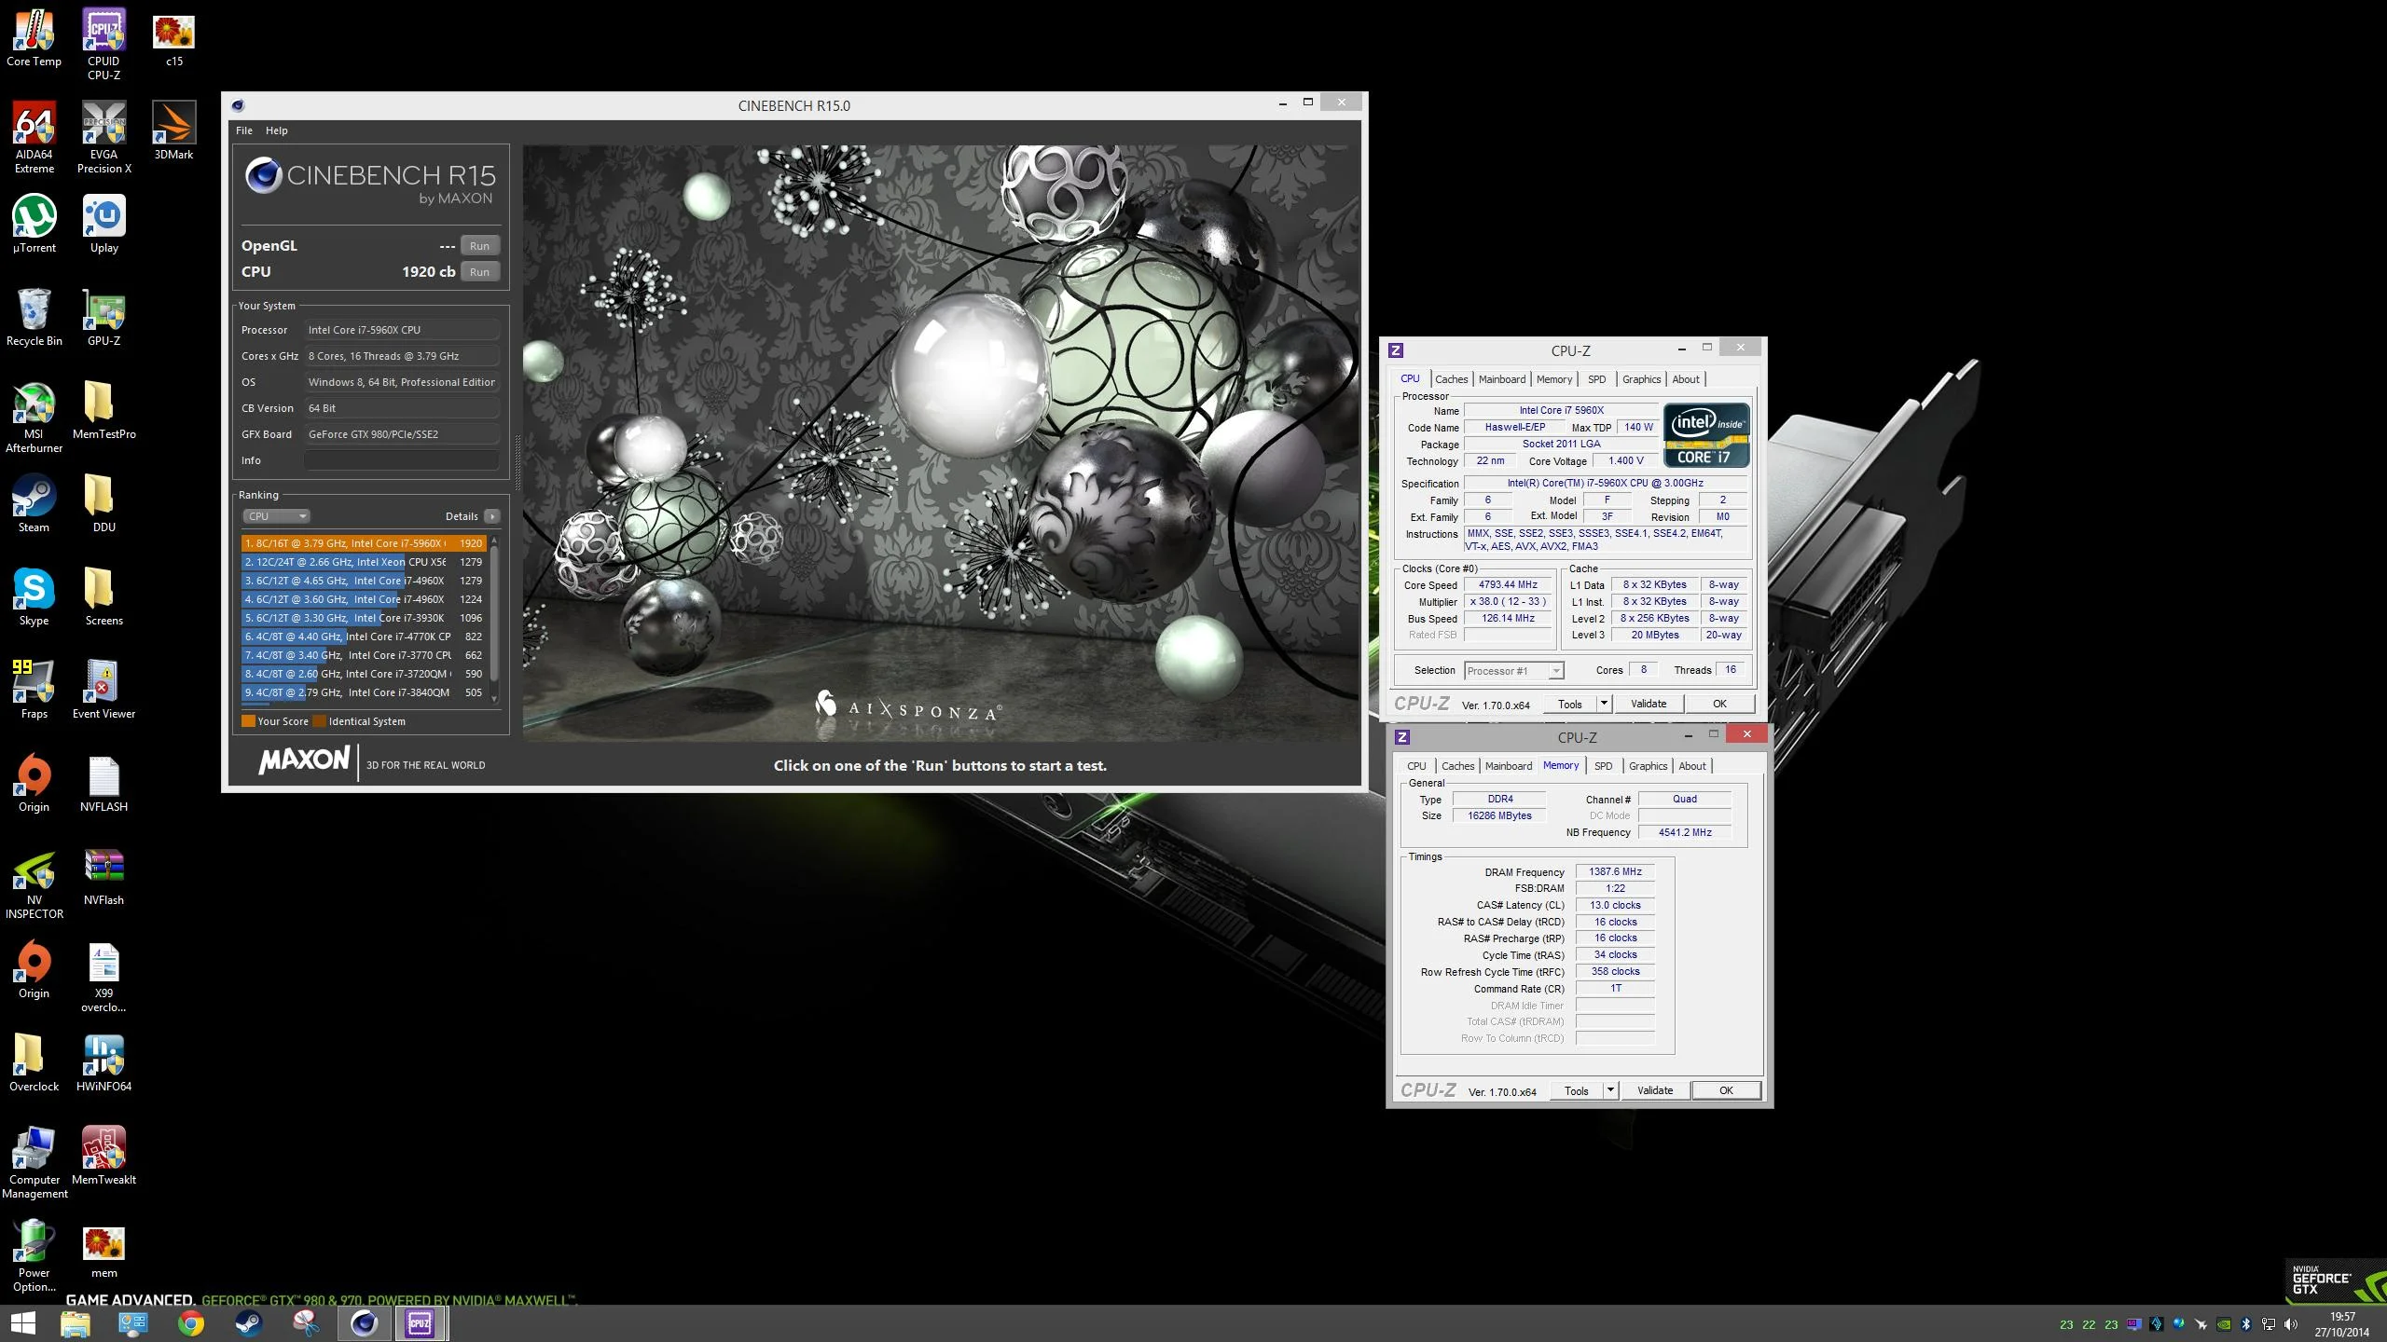
Task: Open Uplay desktop icon
Action: coord(103,224)
